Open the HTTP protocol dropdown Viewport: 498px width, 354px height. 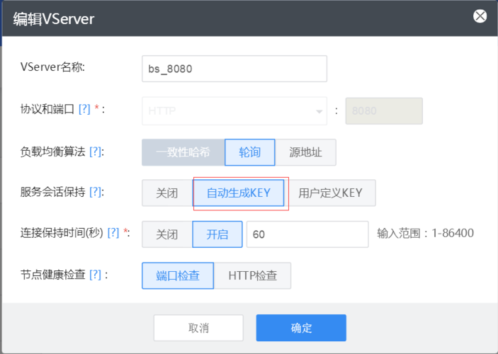point(234,111)
